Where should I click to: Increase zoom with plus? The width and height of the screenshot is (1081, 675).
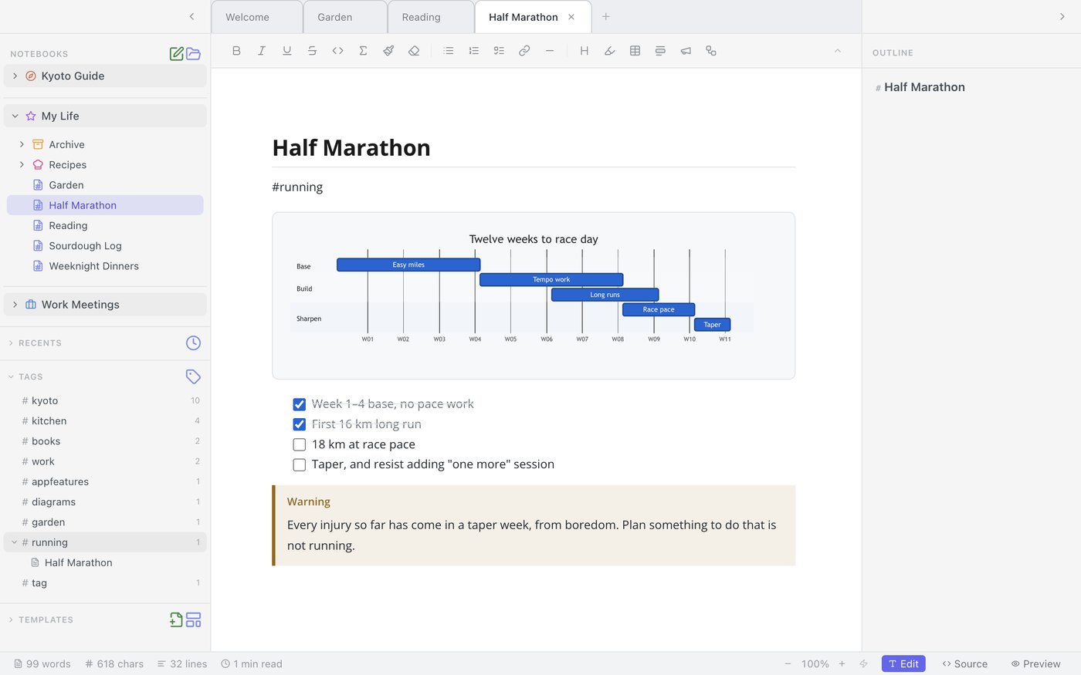842,663
